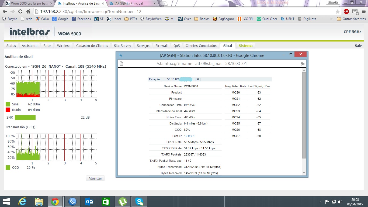368x207 pixels.
Task: Click the translate icon in the Station Info popup
Action: (x=303, y=64)
